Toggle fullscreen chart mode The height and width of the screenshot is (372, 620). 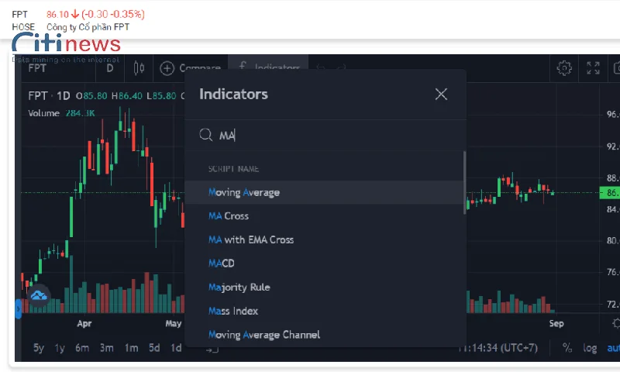pyautogui.click(x=593, y=68)
